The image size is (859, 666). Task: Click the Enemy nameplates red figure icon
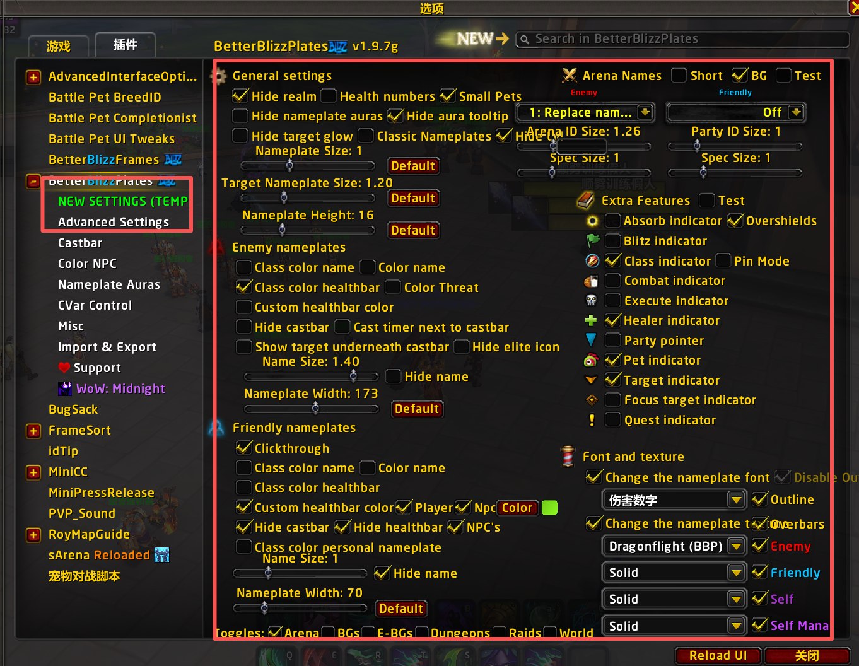point(217,247)
